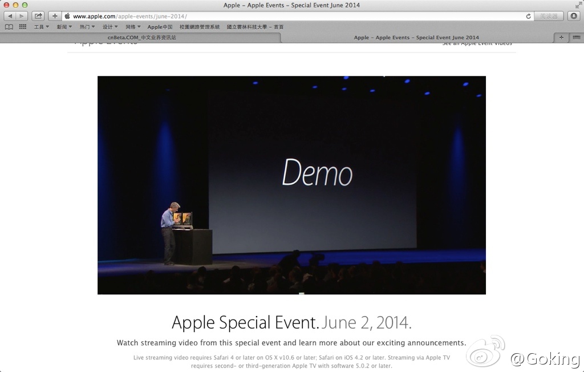This screenshot has height=372, width=584.
Task: Show the bookmarks book icon
Action: tap(9, 27)
